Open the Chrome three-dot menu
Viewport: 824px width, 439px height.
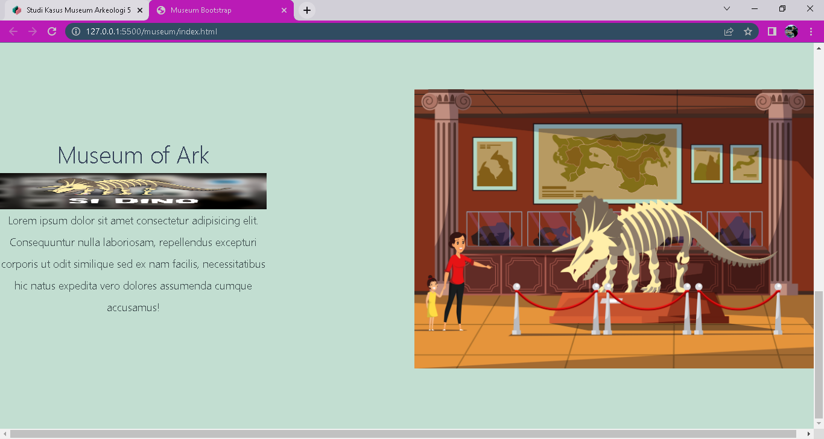point(811,31)
